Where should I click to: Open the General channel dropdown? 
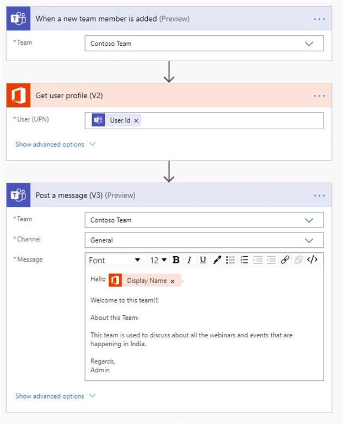coord(204,240)
